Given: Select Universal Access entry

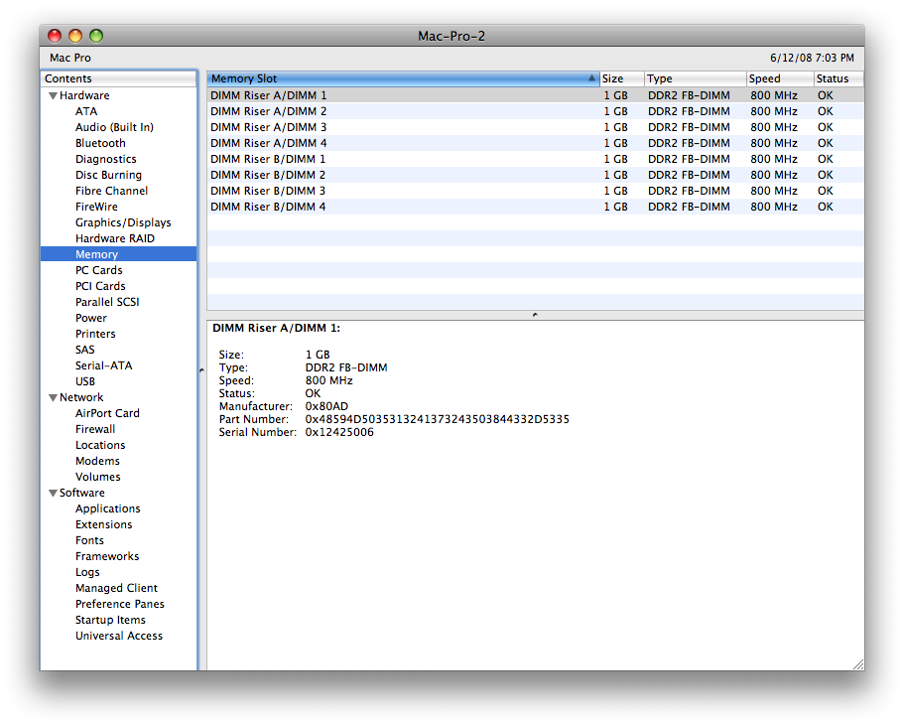Looking at the screenshot, I should (119, 636).
